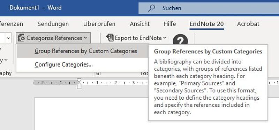Click inside the blank document page
This screenshot has width=279, height=130.
91,114
